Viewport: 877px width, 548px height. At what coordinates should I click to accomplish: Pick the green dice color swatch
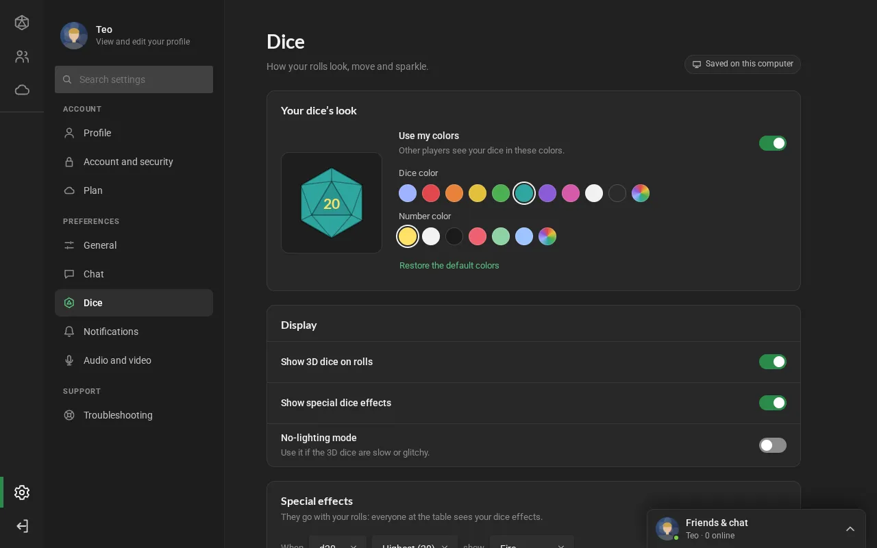[x=501, y=193]
